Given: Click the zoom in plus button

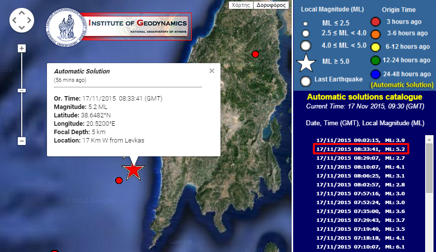Looking at the screenshot, I should point(22,48).
